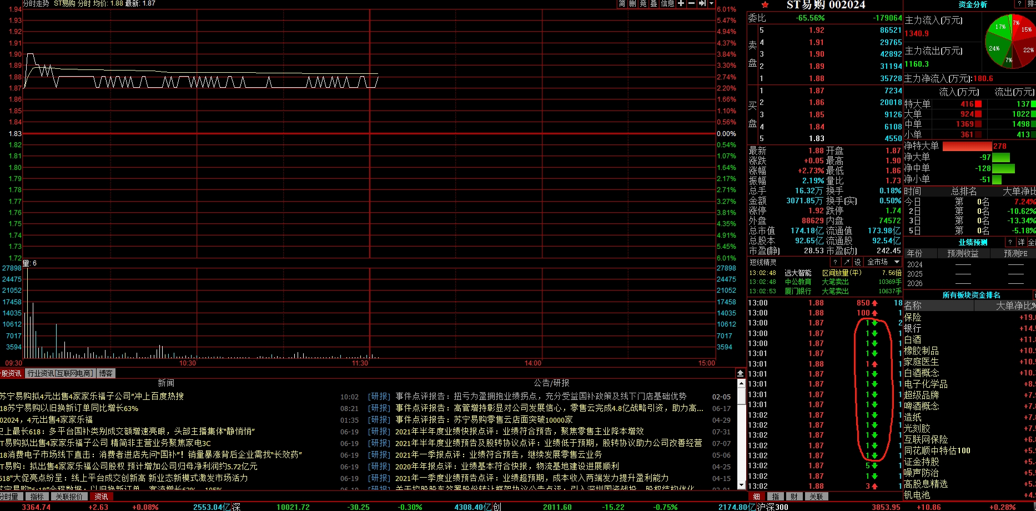This screenshot has width=1036, height=511.
Task: Click the news panel collapse icon at top-right
Action: click(740, 373)
